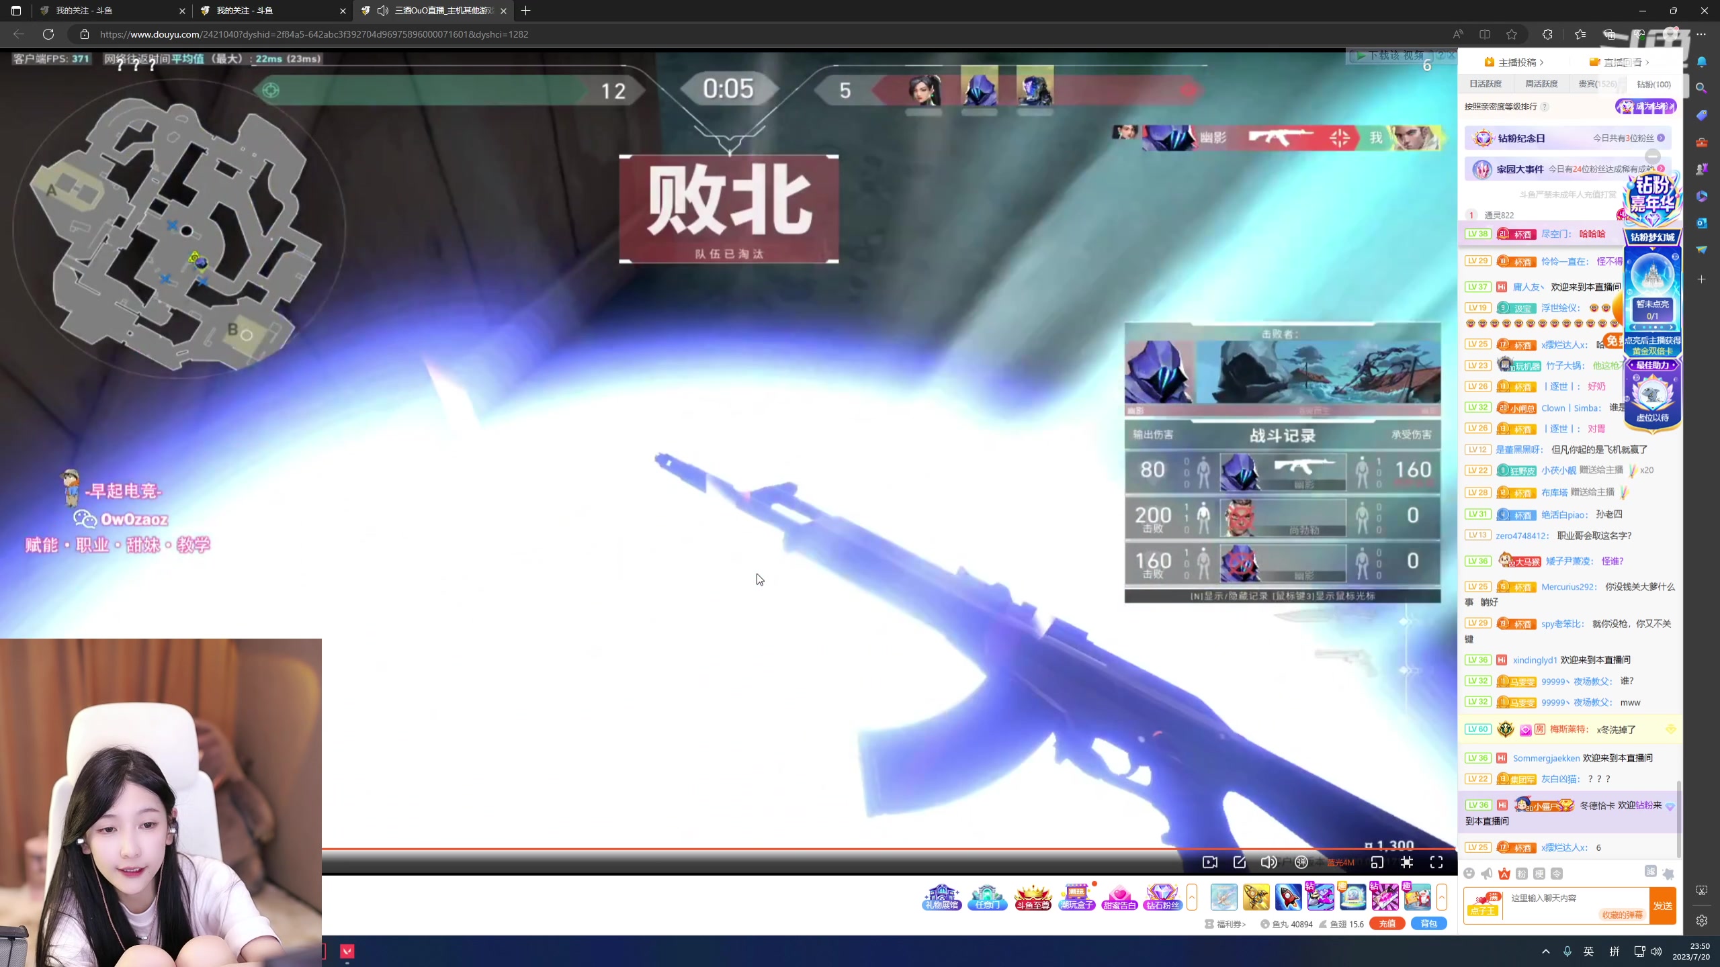Click the Windows tray microphone icon
1720x967 pixels.
1567,952
